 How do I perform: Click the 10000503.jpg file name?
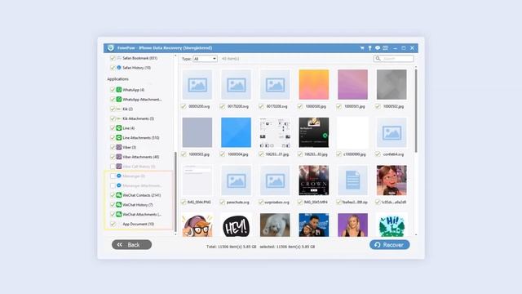199,154
